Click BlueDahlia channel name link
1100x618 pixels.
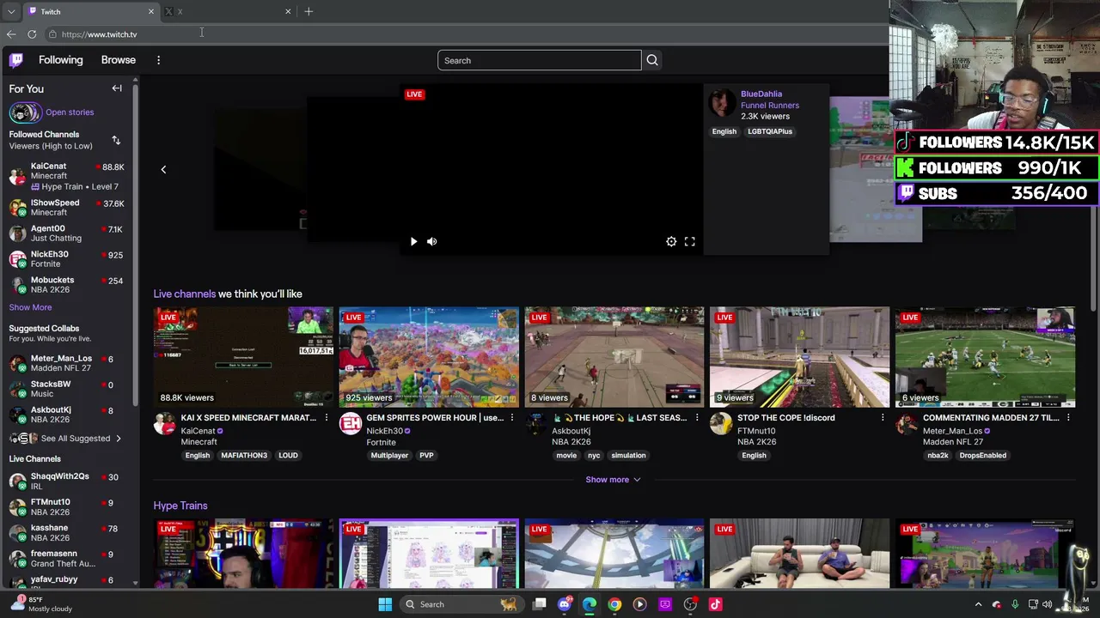(x=761, y=94)
